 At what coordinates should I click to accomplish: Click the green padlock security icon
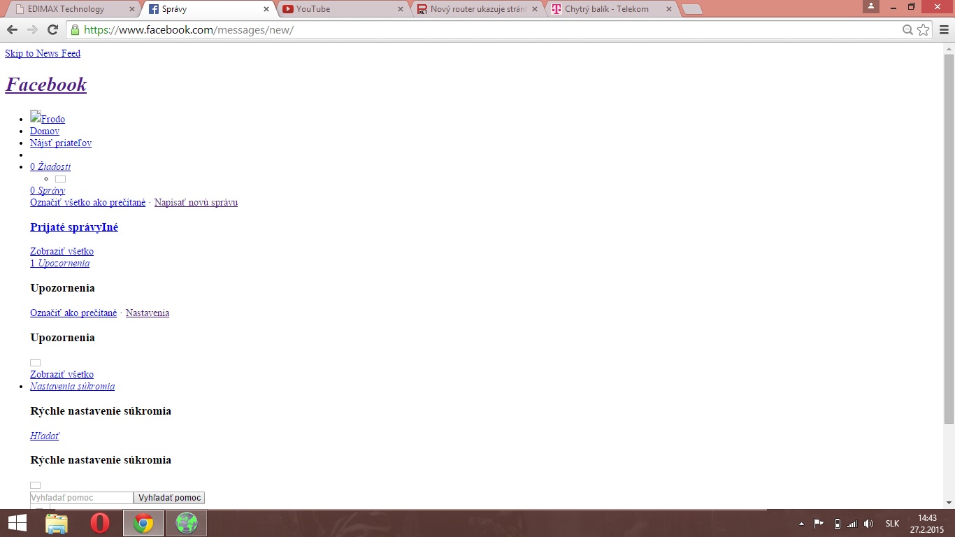click(x=75, y=29)
